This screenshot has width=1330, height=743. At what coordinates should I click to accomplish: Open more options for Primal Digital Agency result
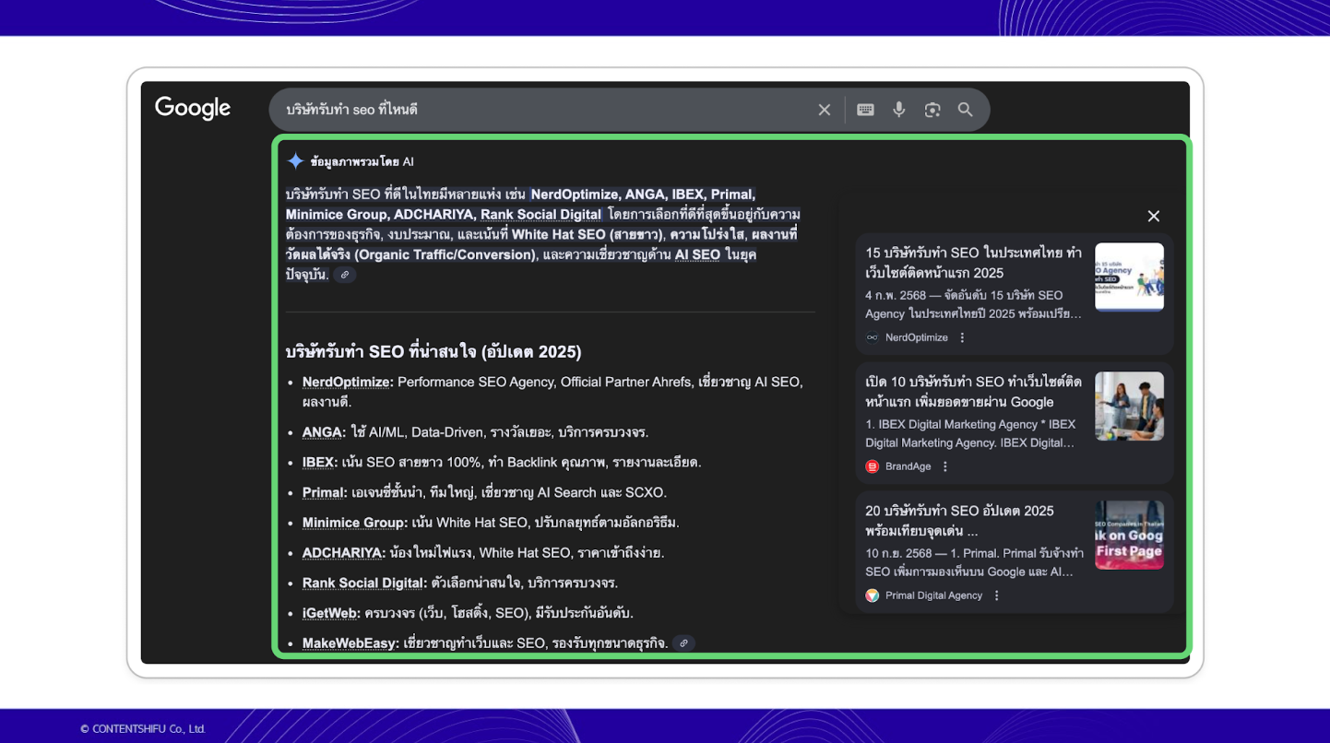pos(997,596)
